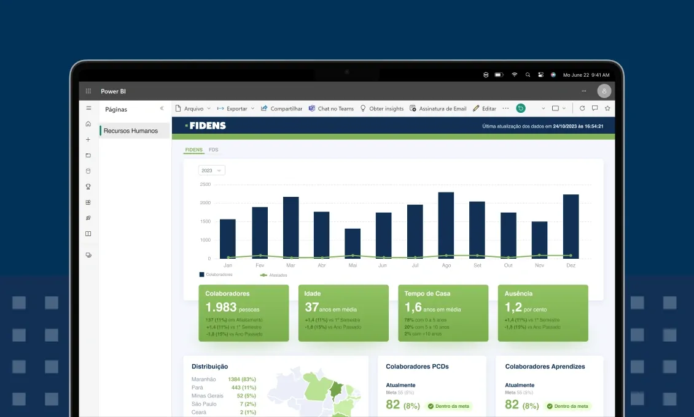Switch to the FIDENS tab
The height and width of the screenshot is (417, 694).
(193, 150)
